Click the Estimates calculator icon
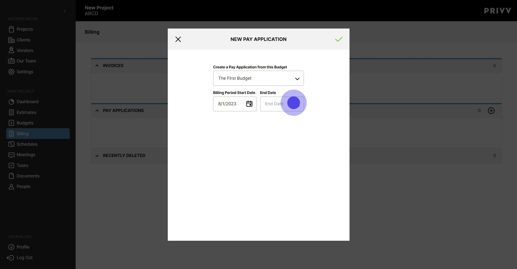The height and width of the screenshot is (269, 517). click(11, 112)
